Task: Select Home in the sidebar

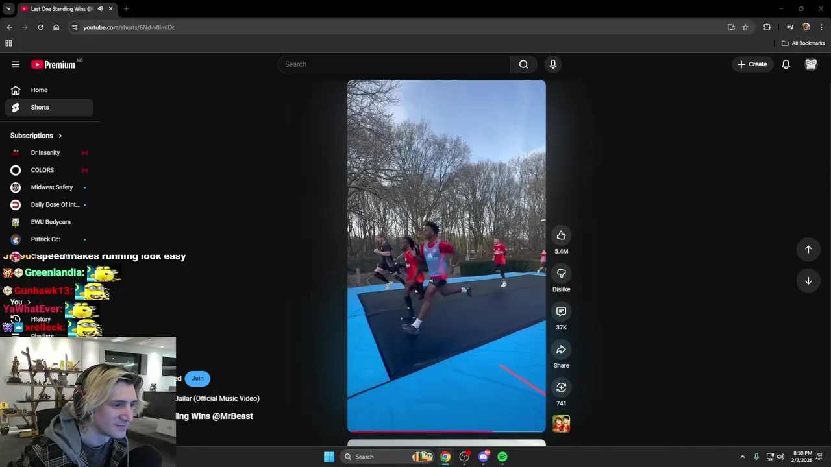Action: pos(49,90)
